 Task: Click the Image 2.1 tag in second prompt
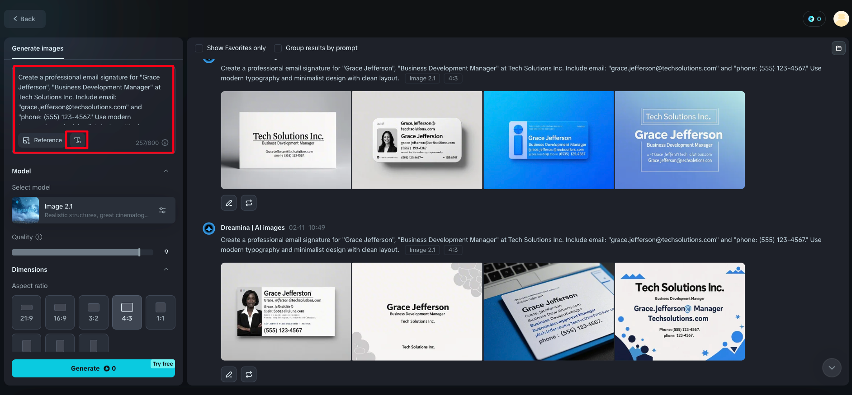(422, 250)
